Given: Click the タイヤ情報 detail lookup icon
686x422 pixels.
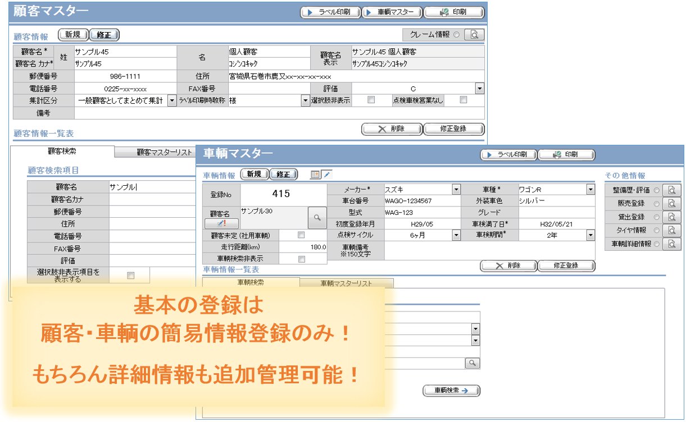Looking at the screenshot, I should pyautogui.click(x=671, y=231).
